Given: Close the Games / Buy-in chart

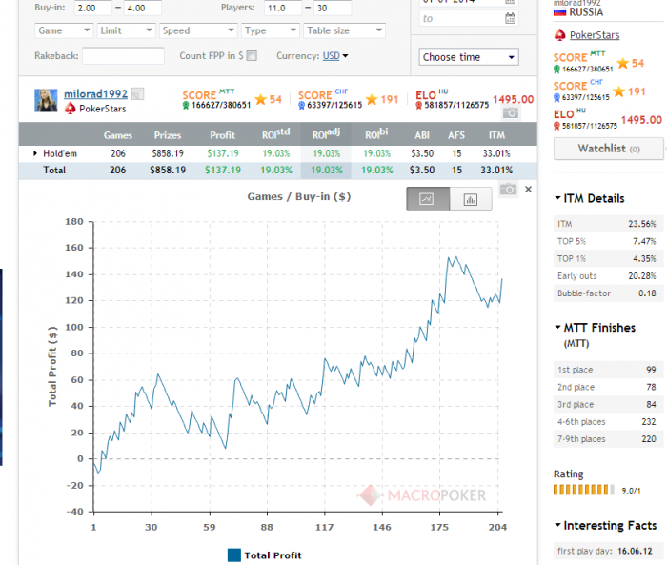Looking at the screenshot, I should point(528,189).
